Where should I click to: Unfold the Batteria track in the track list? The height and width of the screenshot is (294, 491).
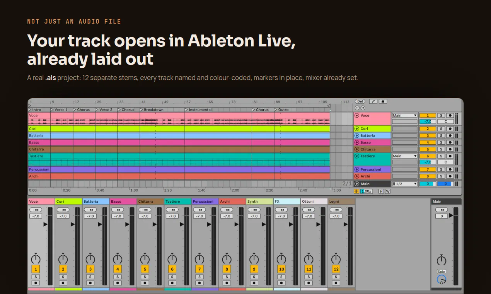click(357, 136)
